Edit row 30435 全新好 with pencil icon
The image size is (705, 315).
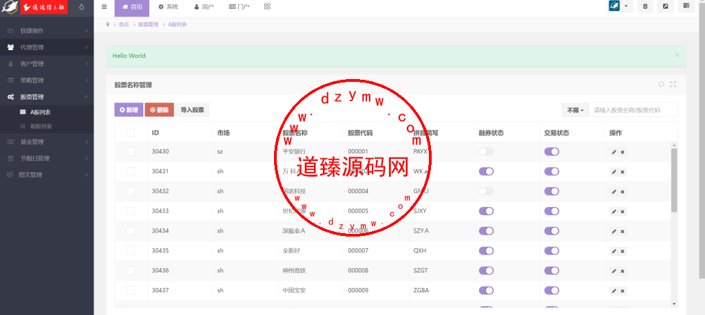click(x=613, y=251)
